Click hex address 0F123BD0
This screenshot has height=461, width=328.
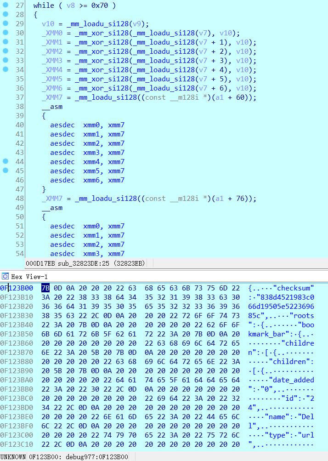(x=17, y=408)
